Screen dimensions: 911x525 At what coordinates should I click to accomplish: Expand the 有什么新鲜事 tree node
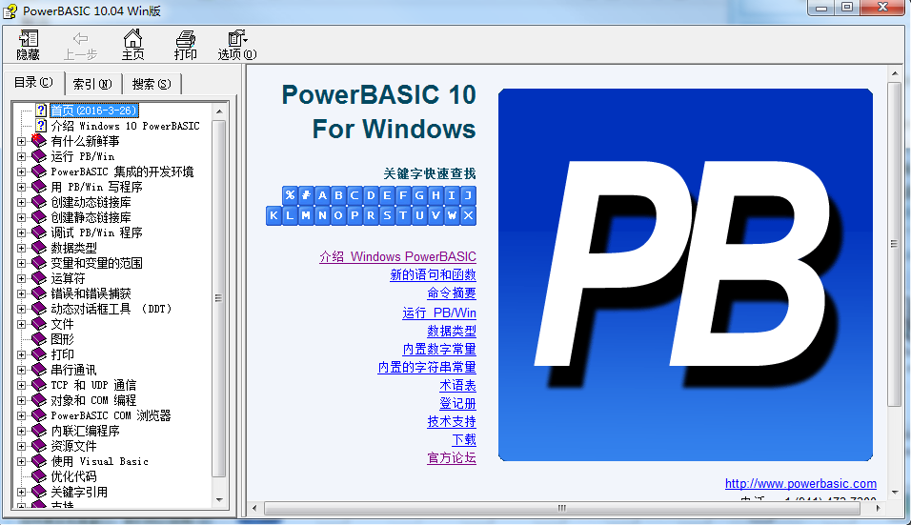pos(22,141)
